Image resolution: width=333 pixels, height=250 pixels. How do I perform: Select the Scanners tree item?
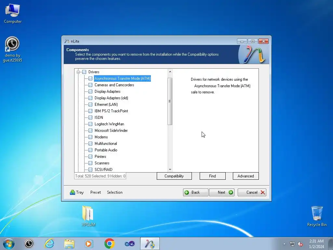(102, 163)
